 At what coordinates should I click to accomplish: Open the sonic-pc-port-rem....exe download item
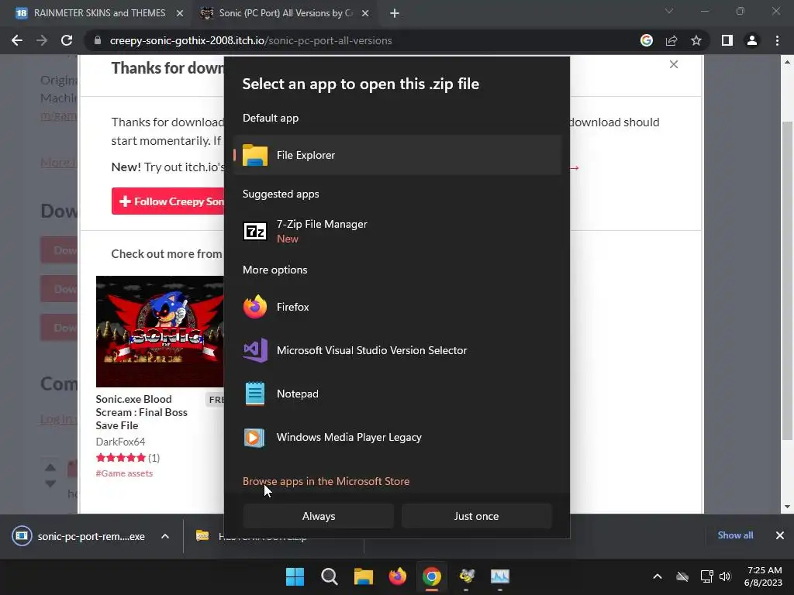78,536
